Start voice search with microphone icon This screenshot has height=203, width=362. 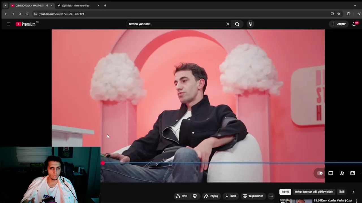click(250, 24)
